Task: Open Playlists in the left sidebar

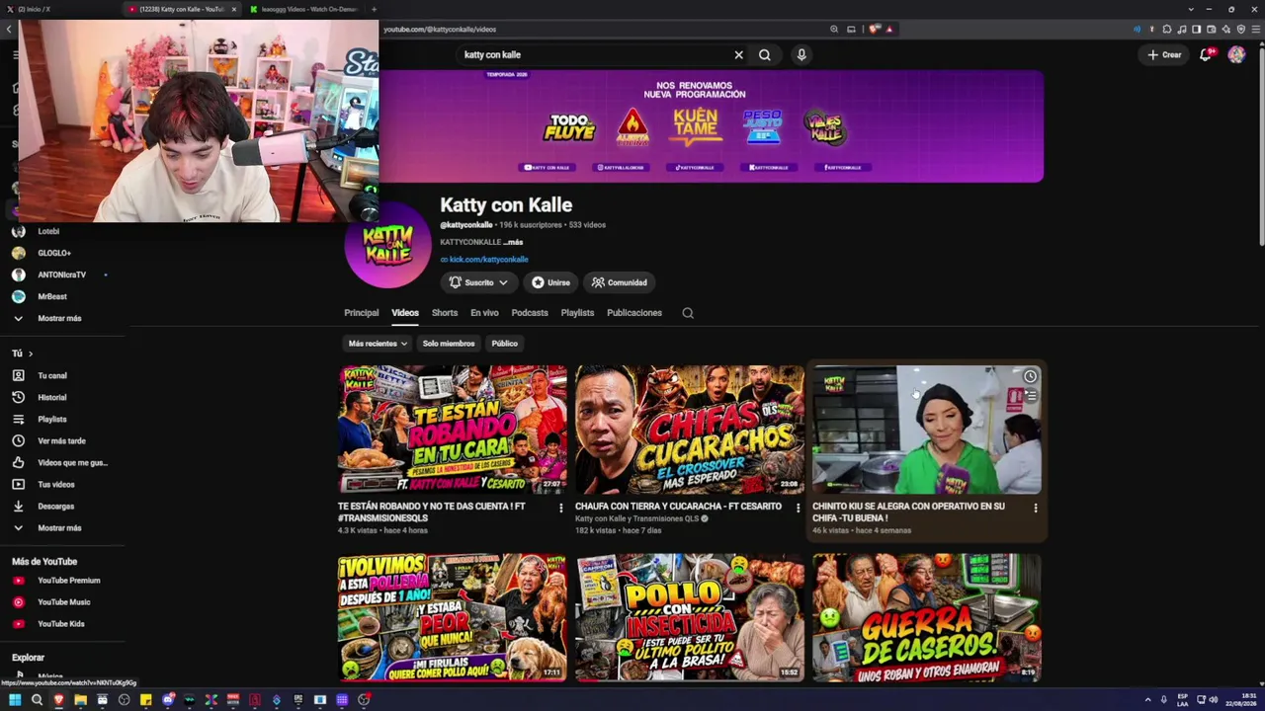Action: (52, 420)
